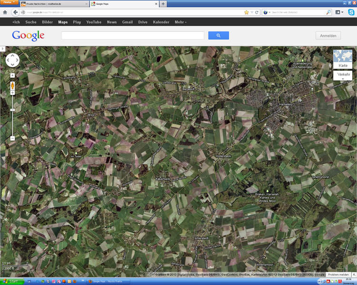Zoom out with the minus button
357x285 pixels.
coord(12,138)
